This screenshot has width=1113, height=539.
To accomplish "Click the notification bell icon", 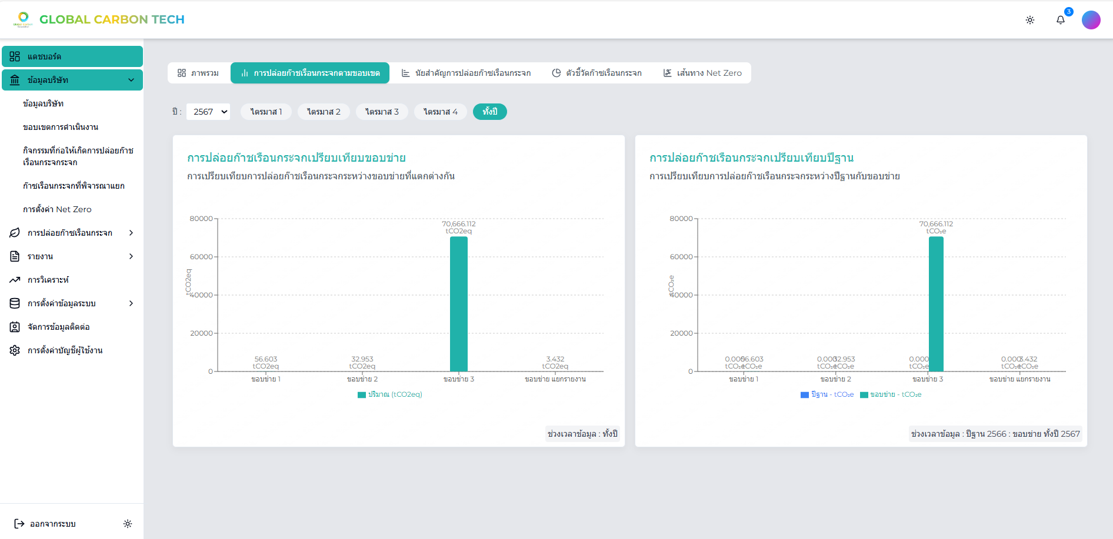I will click(1060, 20).
